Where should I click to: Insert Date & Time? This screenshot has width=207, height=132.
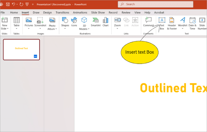click(x=192, y=23)
